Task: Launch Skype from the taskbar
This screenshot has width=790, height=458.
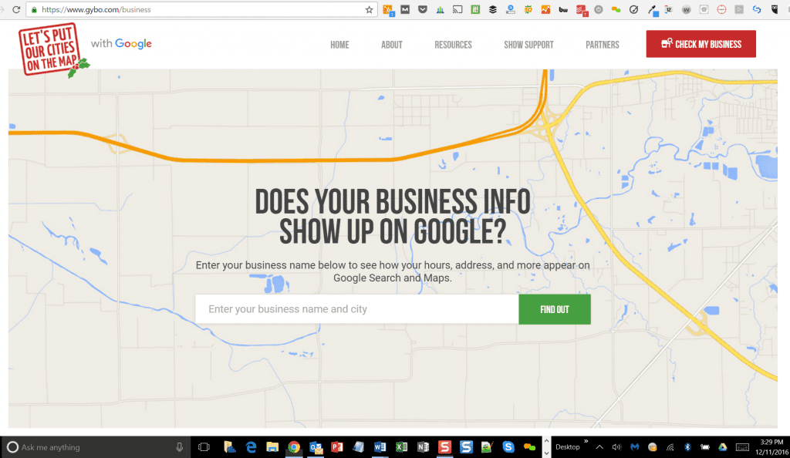Action: tap(507, 446)
